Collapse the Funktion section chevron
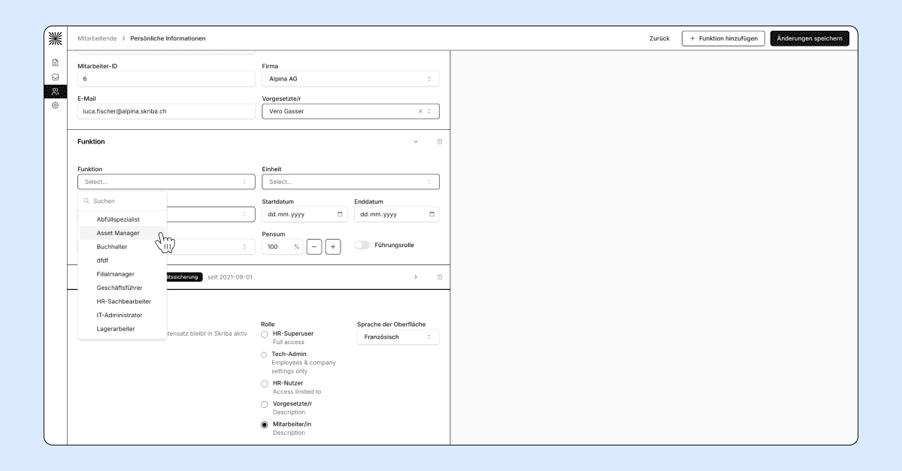Image resolution: width=902 pixels, height=471 pixels. 416,141
